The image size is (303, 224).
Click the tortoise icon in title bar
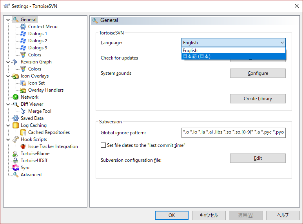[7, 6]
